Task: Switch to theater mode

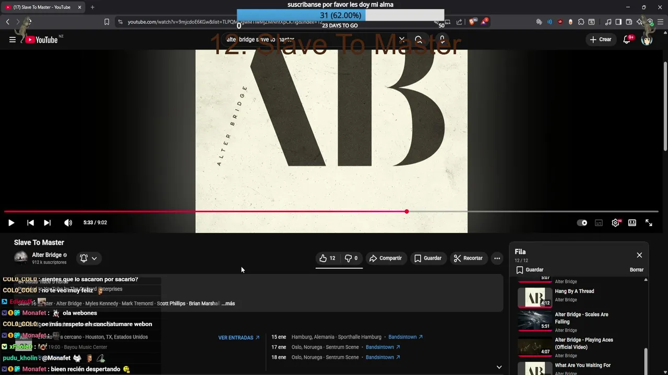Action: click(632, 223)
